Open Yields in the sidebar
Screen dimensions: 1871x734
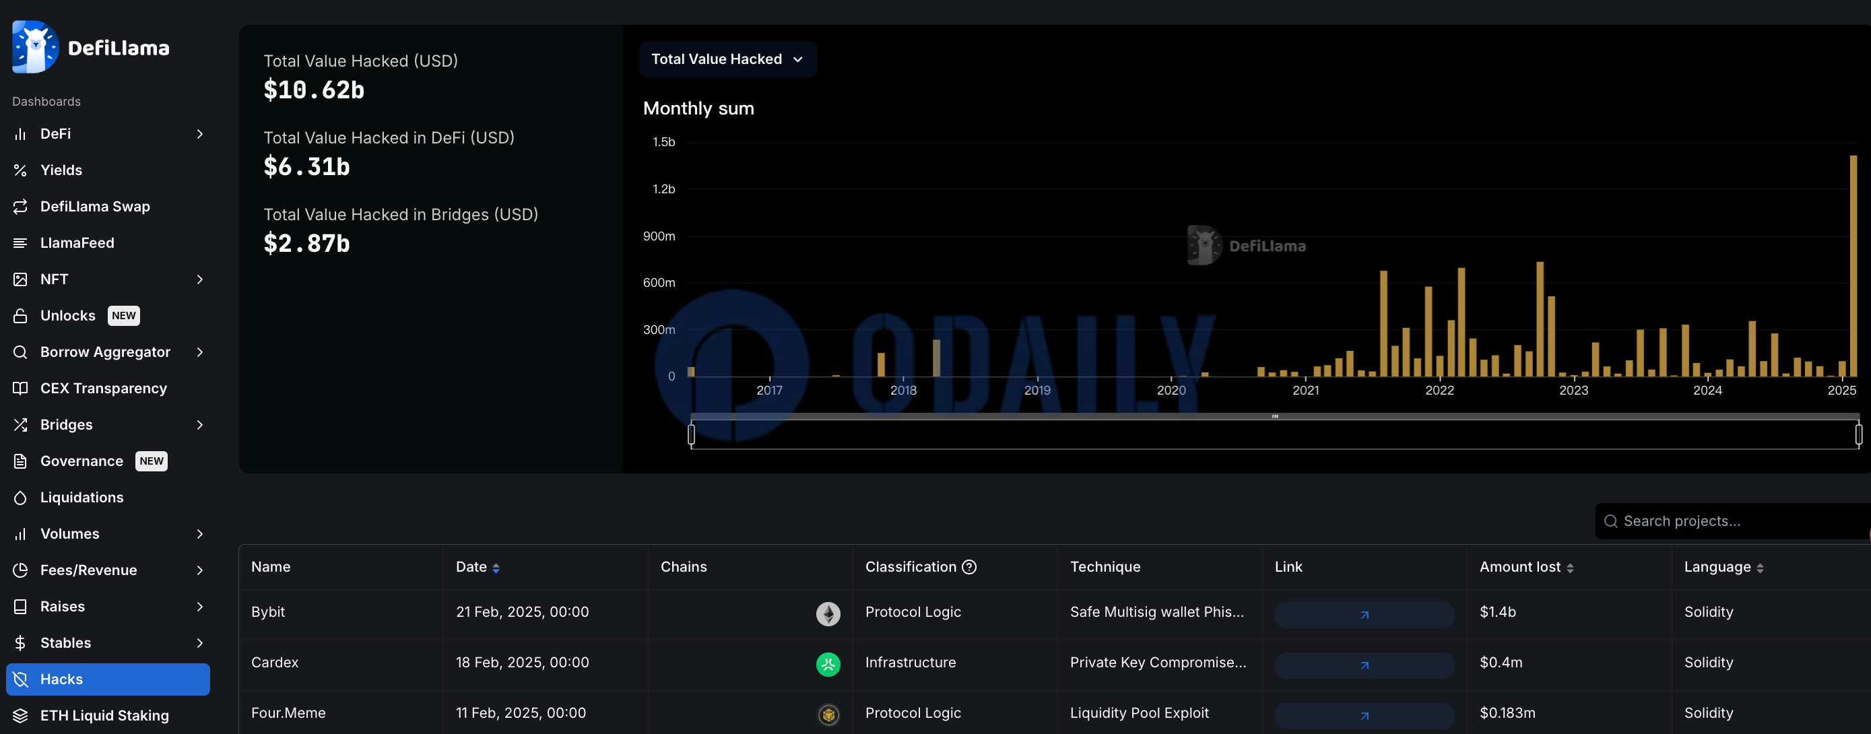point(108,170)
